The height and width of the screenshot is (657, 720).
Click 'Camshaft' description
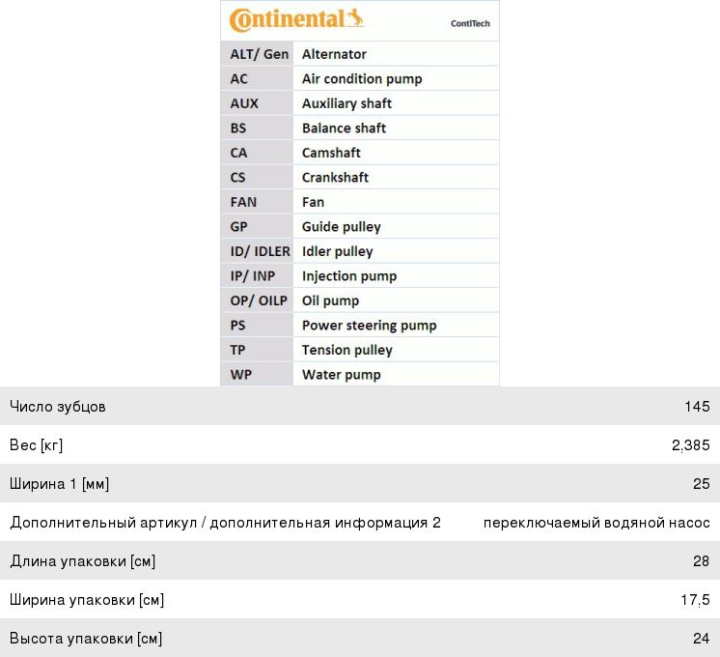click(331, 153)
